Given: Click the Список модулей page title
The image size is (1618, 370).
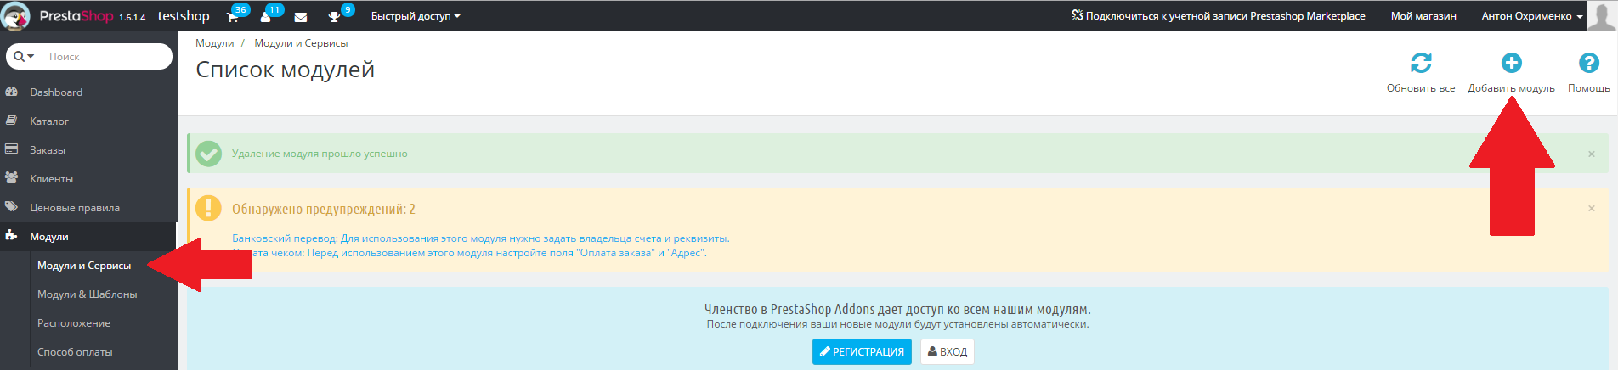Looking at the screenshot, I should pos(286,70).
